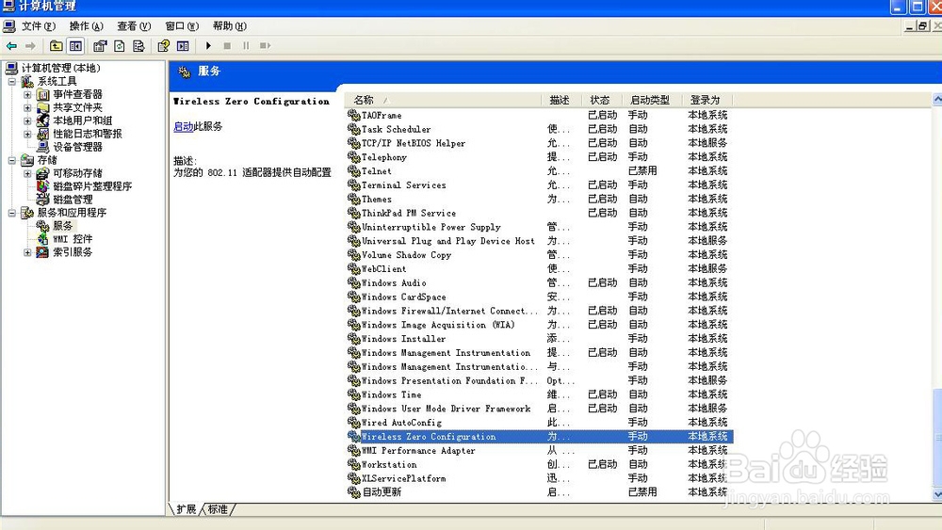Open the 操作(A) menu
This screenshot has width=942, height=530.
[86, 26]
